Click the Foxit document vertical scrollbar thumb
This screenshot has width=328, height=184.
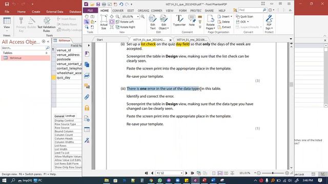point(291,84)
